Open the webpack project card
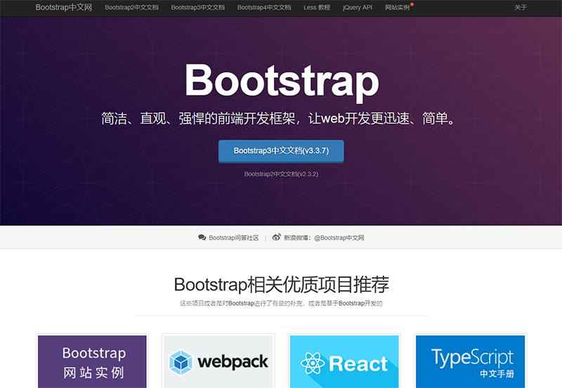 coord(218,361)
